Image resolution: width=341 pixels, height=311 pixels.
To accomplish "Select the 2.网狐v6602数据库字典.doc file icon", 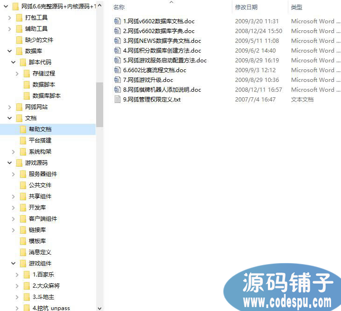I will 118,31.
